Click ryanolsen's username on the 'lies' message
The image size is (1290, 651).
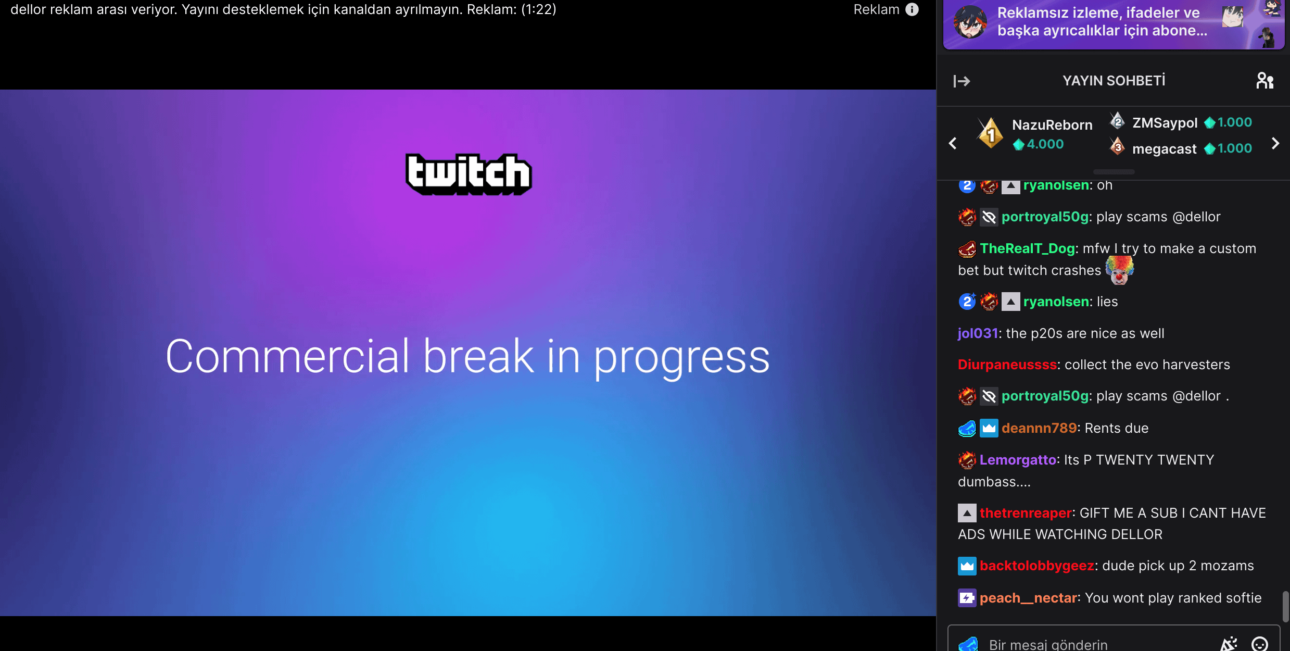coord(1056,302)
